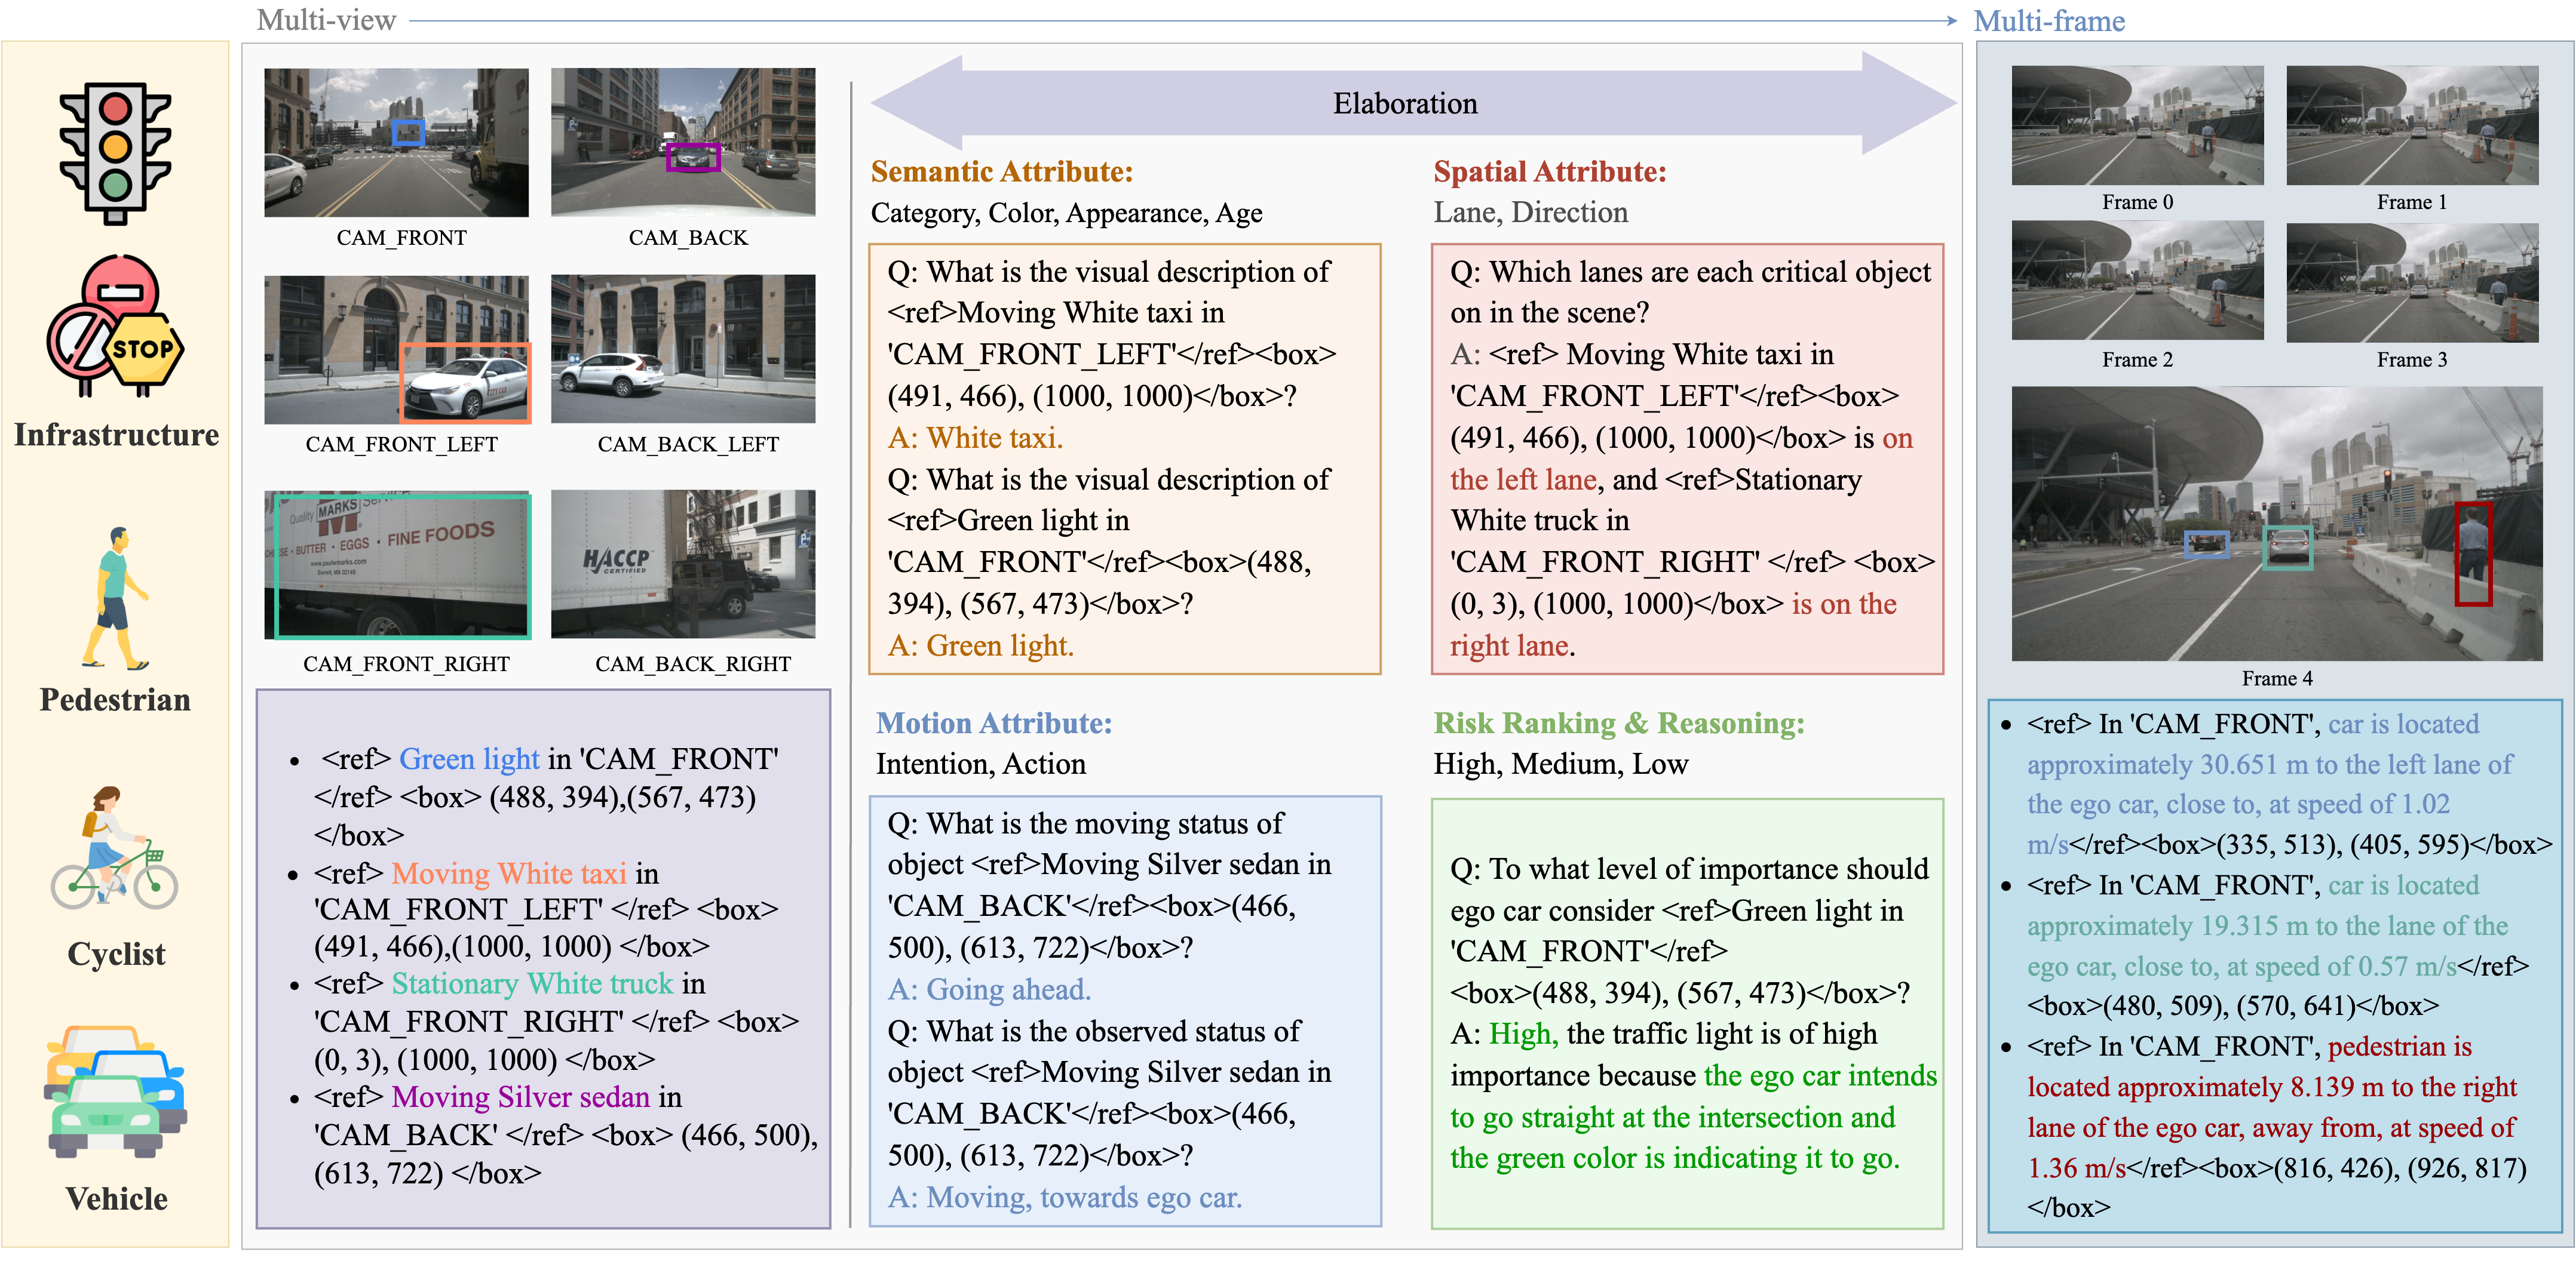2576x1261 pixels.
Task: Click the Elaboration double arrow
Action: (x=1404, y=103)
